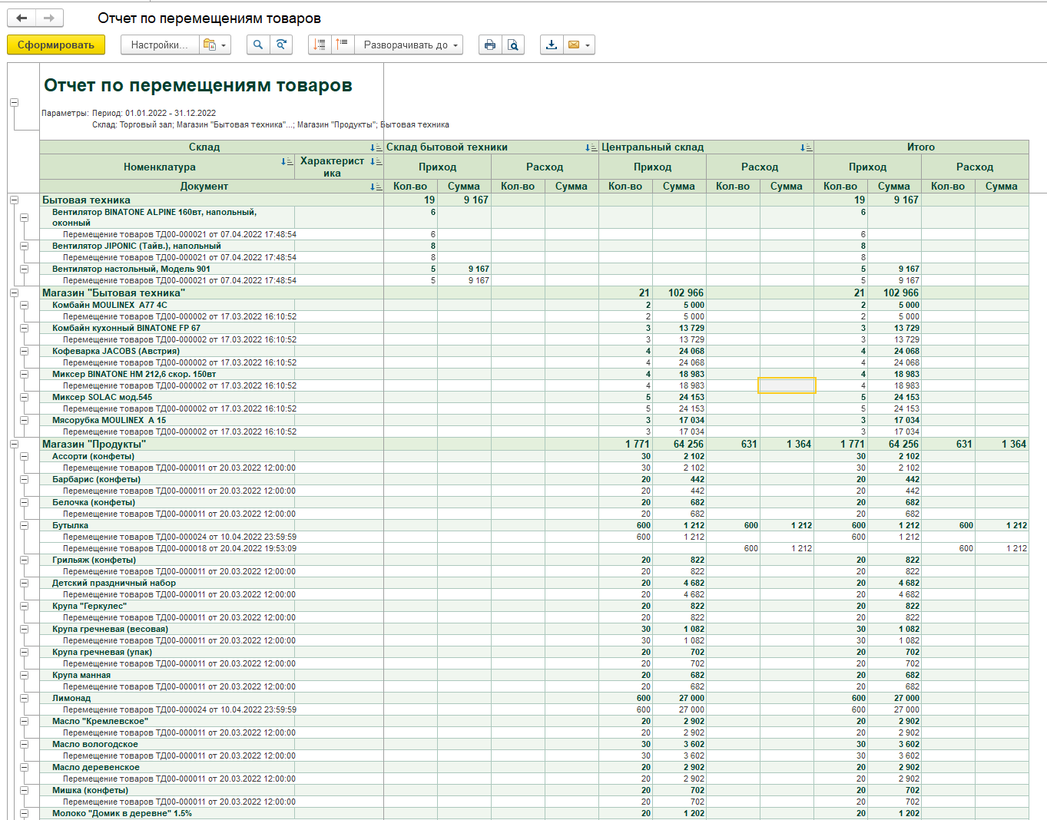Select the Белочка (конфеты) row label
Image resolution: width=1047 pixels, height=820 pixels.
pyautogui.click(x=94, y=502)
